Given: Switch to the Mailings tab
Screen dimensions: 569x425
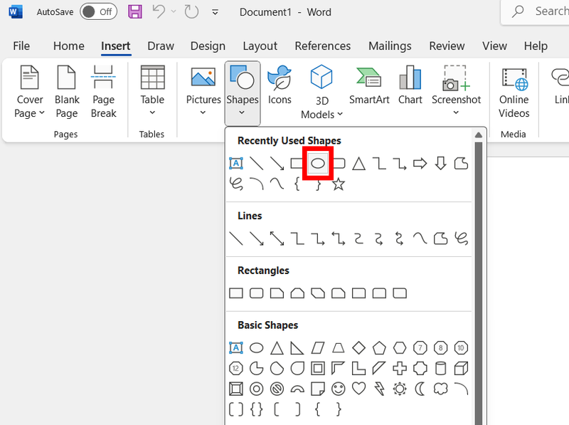Looking at the screenshot, I should tap(390, 46).
